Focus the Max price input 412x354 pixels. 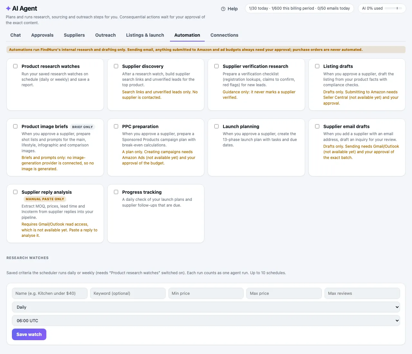coord(284,293)
